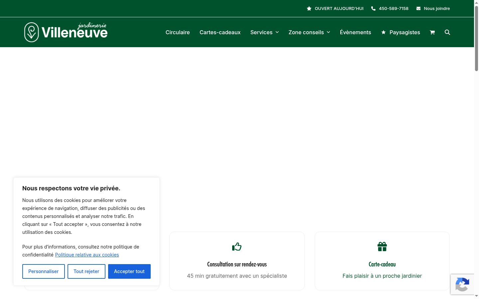The height and width of the screenshot is (299, 479).
Task: Click "Fais plaisir à un proche jardinier" text
Action: 382,276
